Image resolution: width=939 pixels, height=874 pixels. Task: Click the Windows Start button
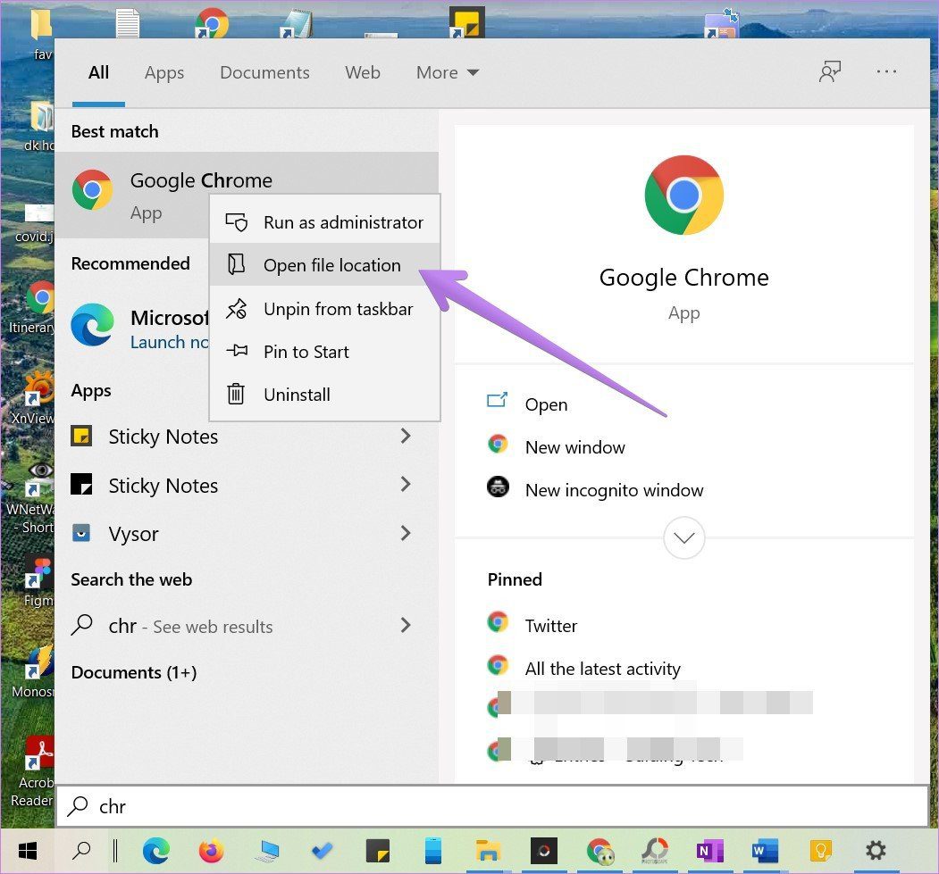[x=28, y=850]
